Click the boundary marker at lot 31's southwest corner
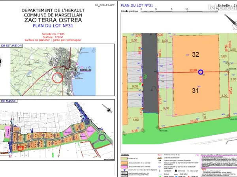Image resolution: width=237 pixels, height=177 pixels. pyautogui.click(x=159, y=128)
